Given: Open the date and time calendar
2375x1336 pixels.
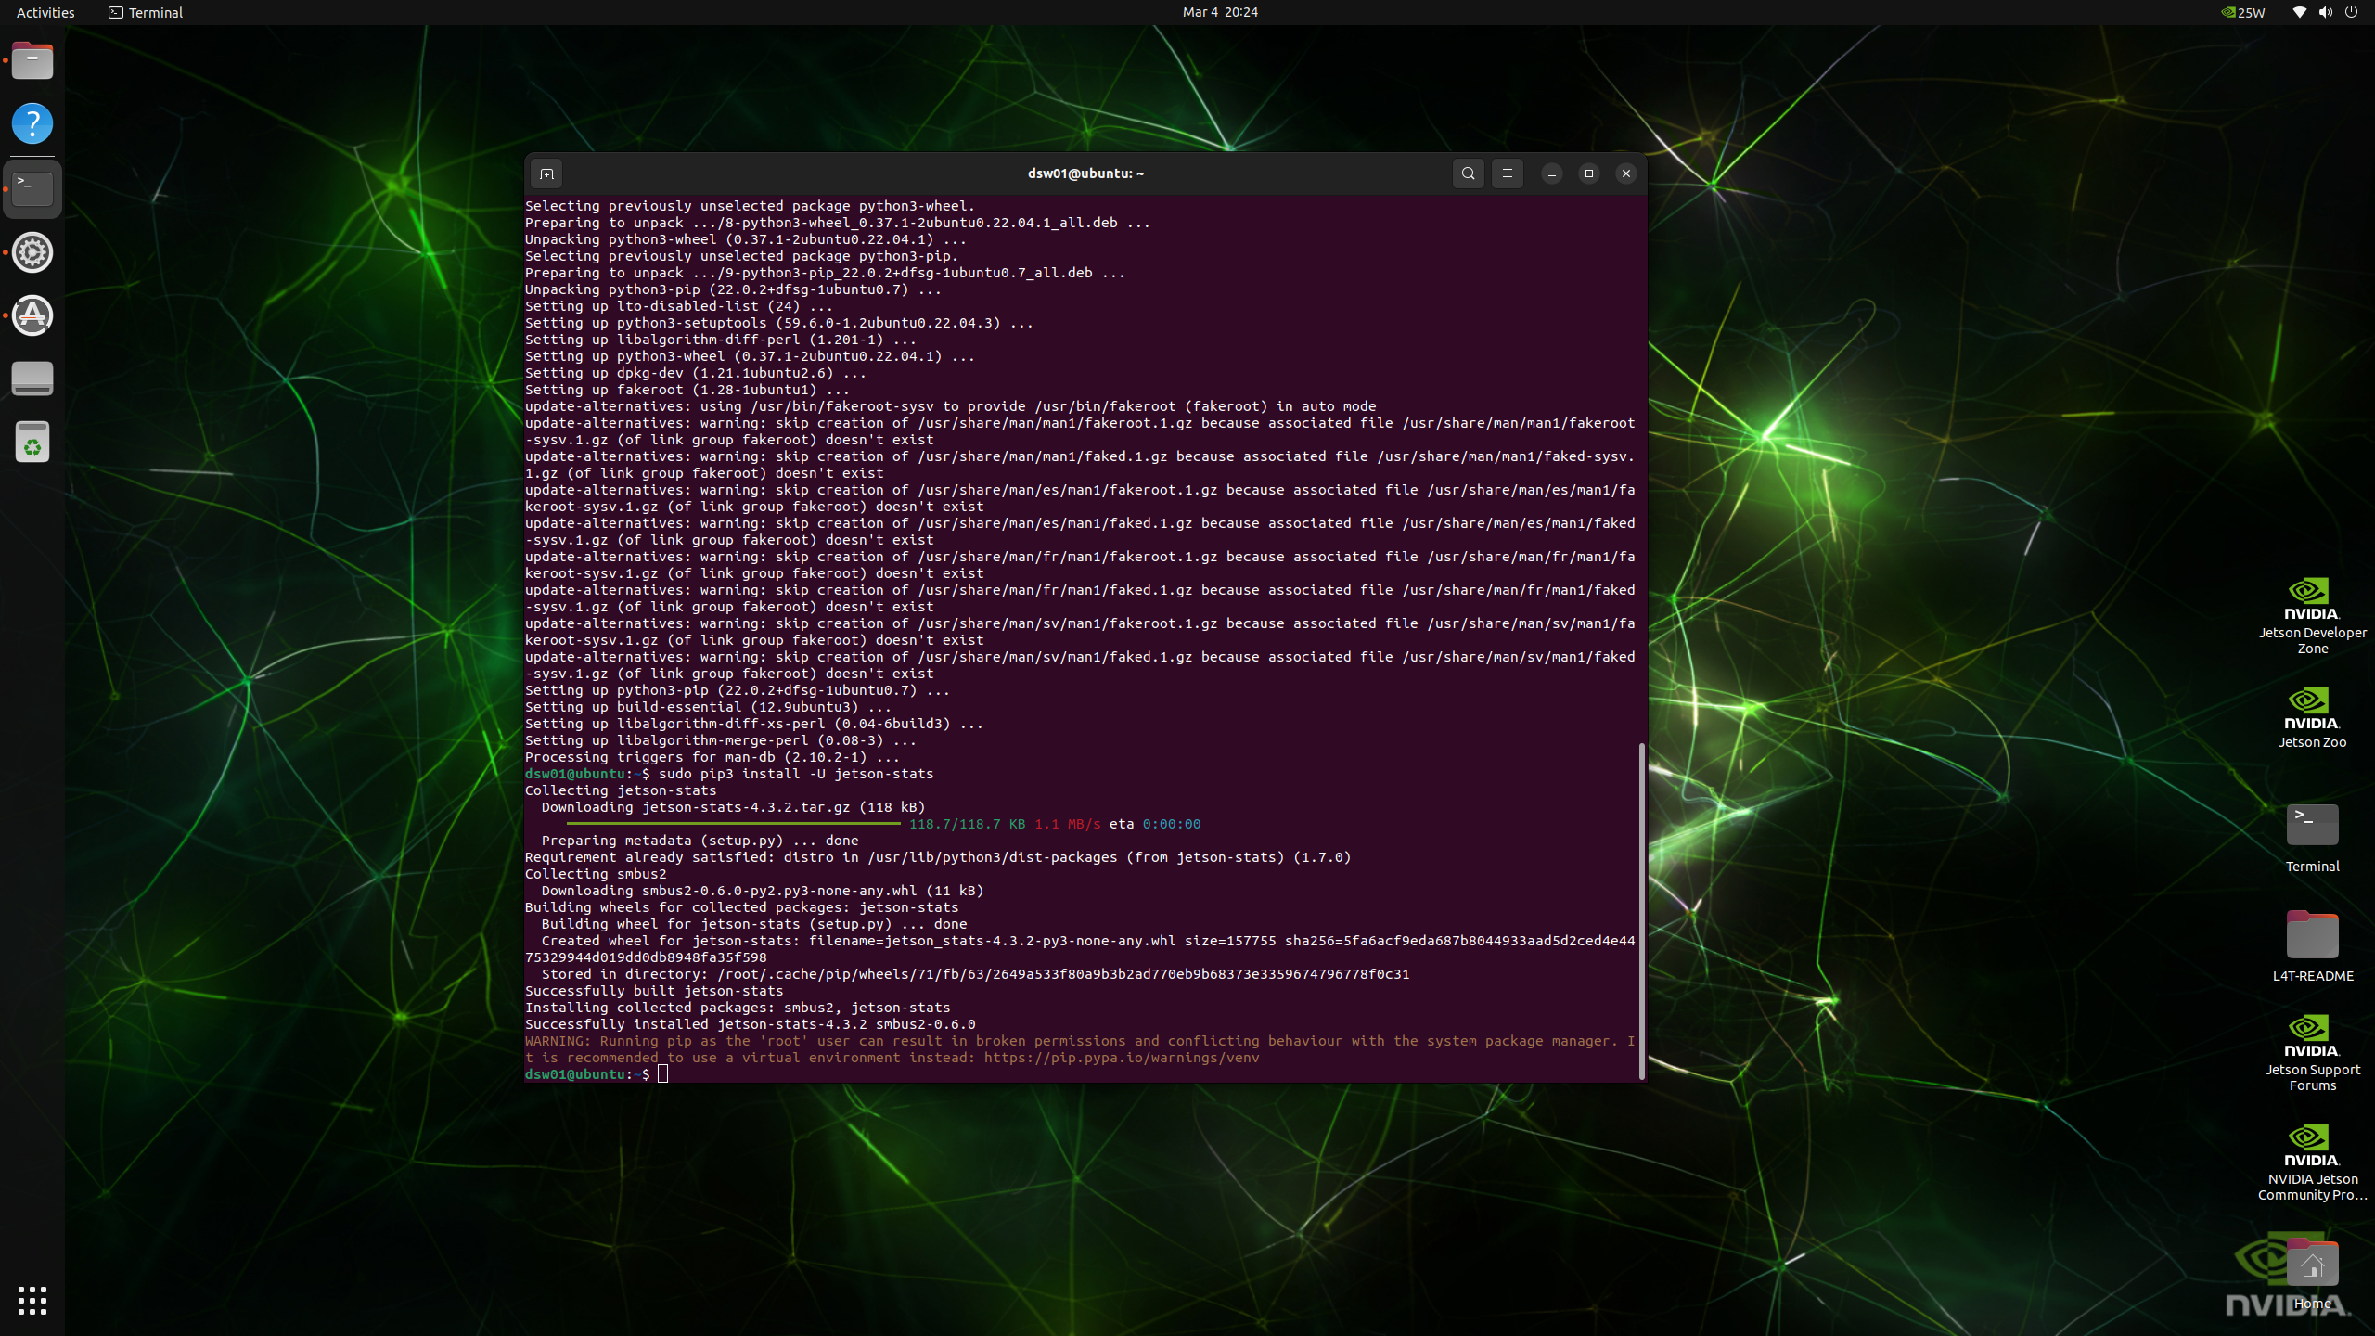Looking at the screenshot, I should [x=1219, y=12].
